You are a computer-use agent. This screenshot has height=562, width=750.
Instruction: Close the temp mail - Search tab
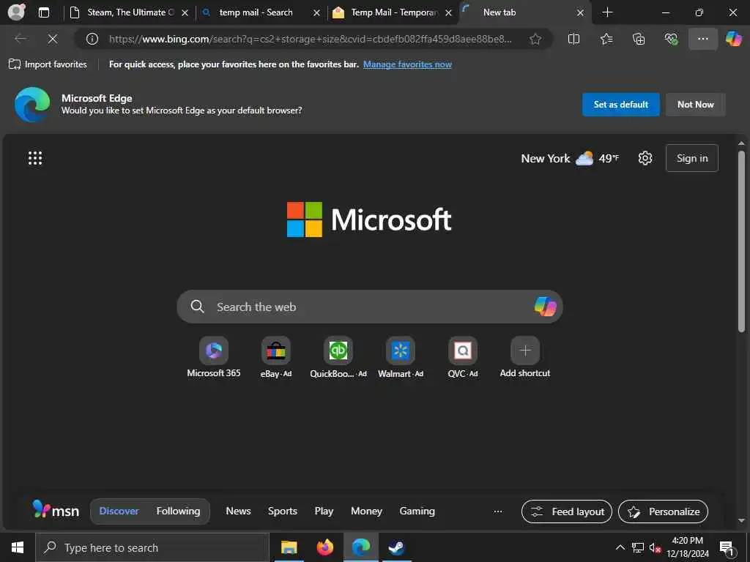click(316, 13)
